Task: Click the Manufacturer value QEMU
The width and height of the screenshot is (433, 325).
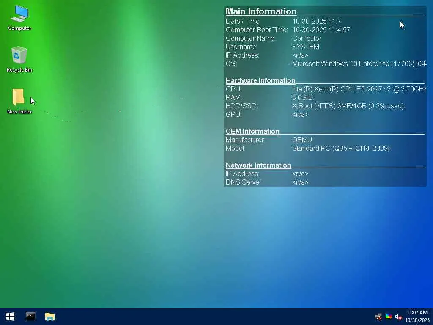Action: tap(302, 140)
